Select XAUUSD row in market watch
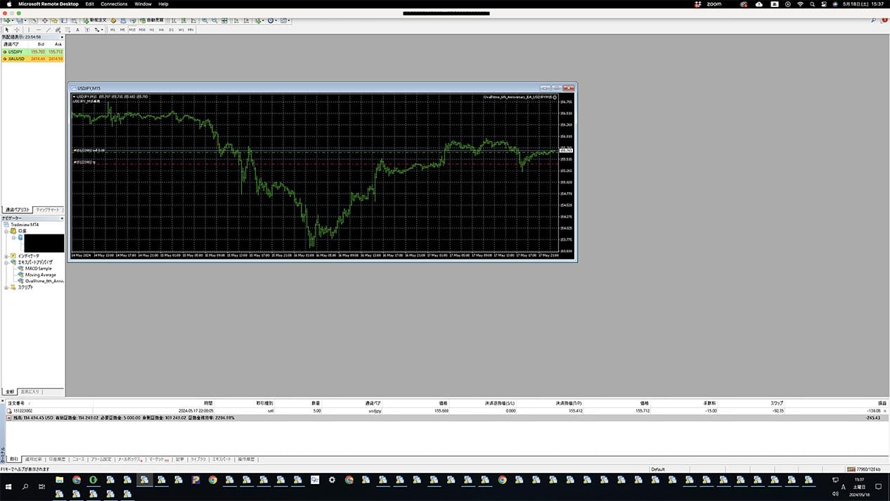Image resolution: width=890 pixels, height=501 pixels. click(x=32, y=58)
